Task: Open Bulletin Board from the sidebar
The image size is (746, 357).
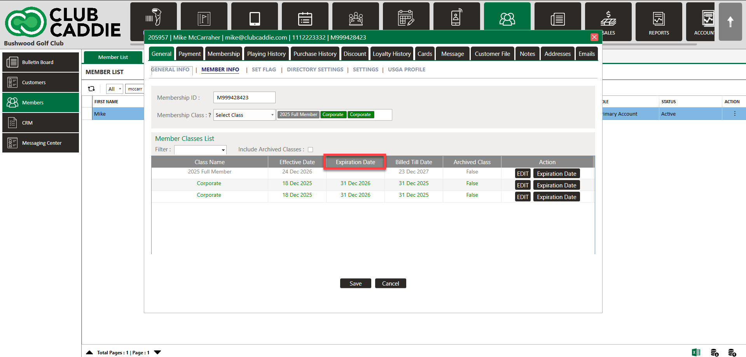Action: (x=40, y=62)
